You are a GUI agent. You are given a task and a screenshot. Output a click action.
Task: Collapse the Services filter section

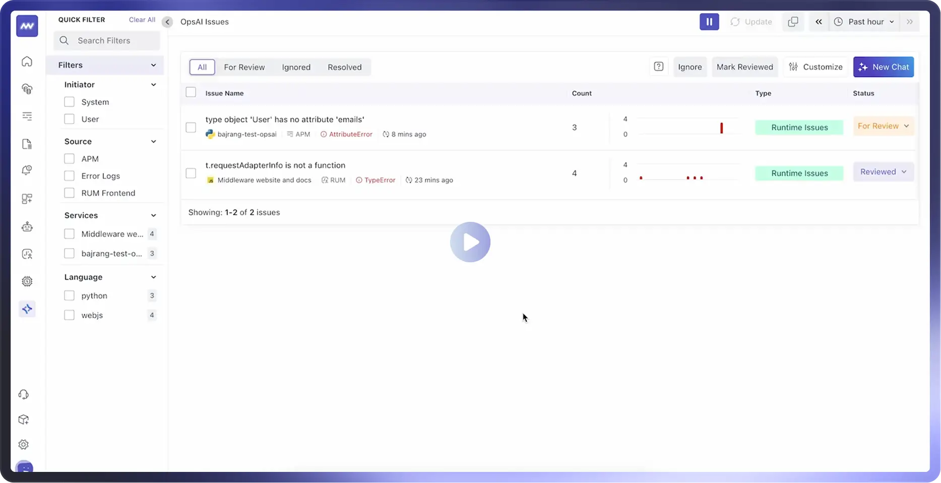point(153,215)
